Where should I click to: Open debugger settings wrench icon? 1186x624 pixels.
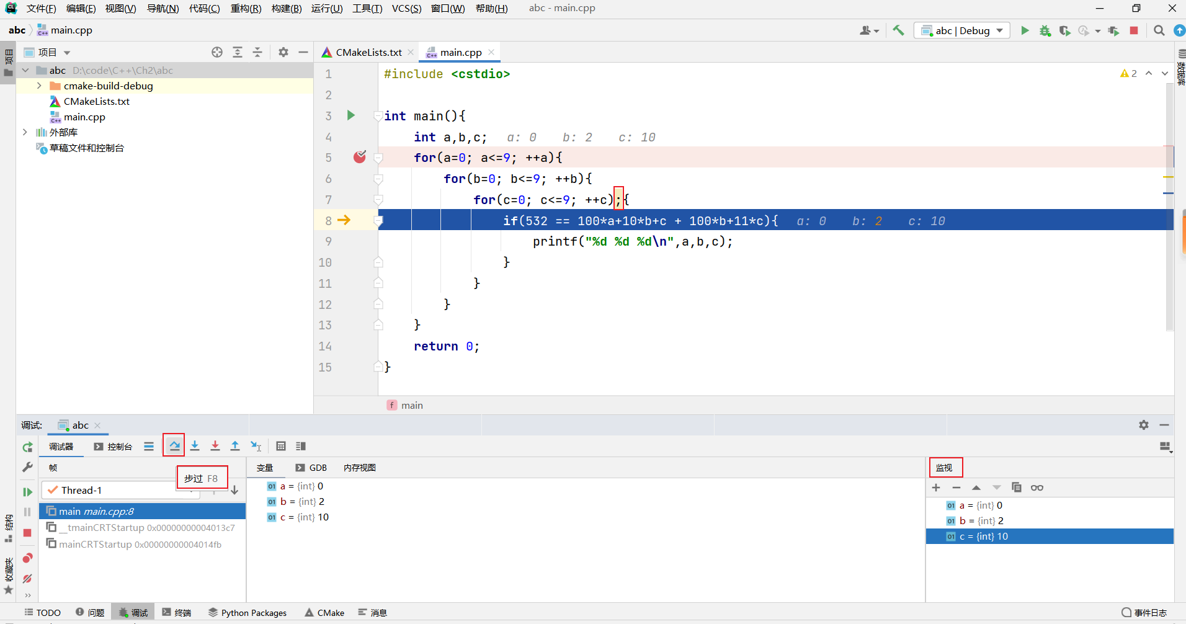pos(27,468)
